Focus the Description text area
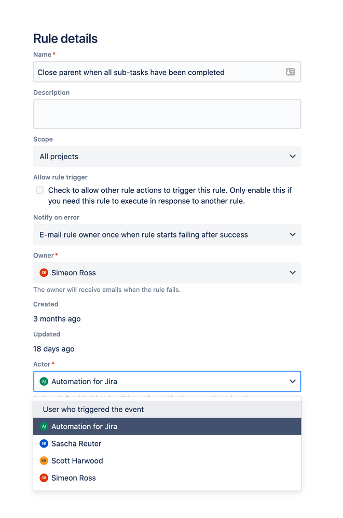343x518 pixels. (x=167, y=114)
